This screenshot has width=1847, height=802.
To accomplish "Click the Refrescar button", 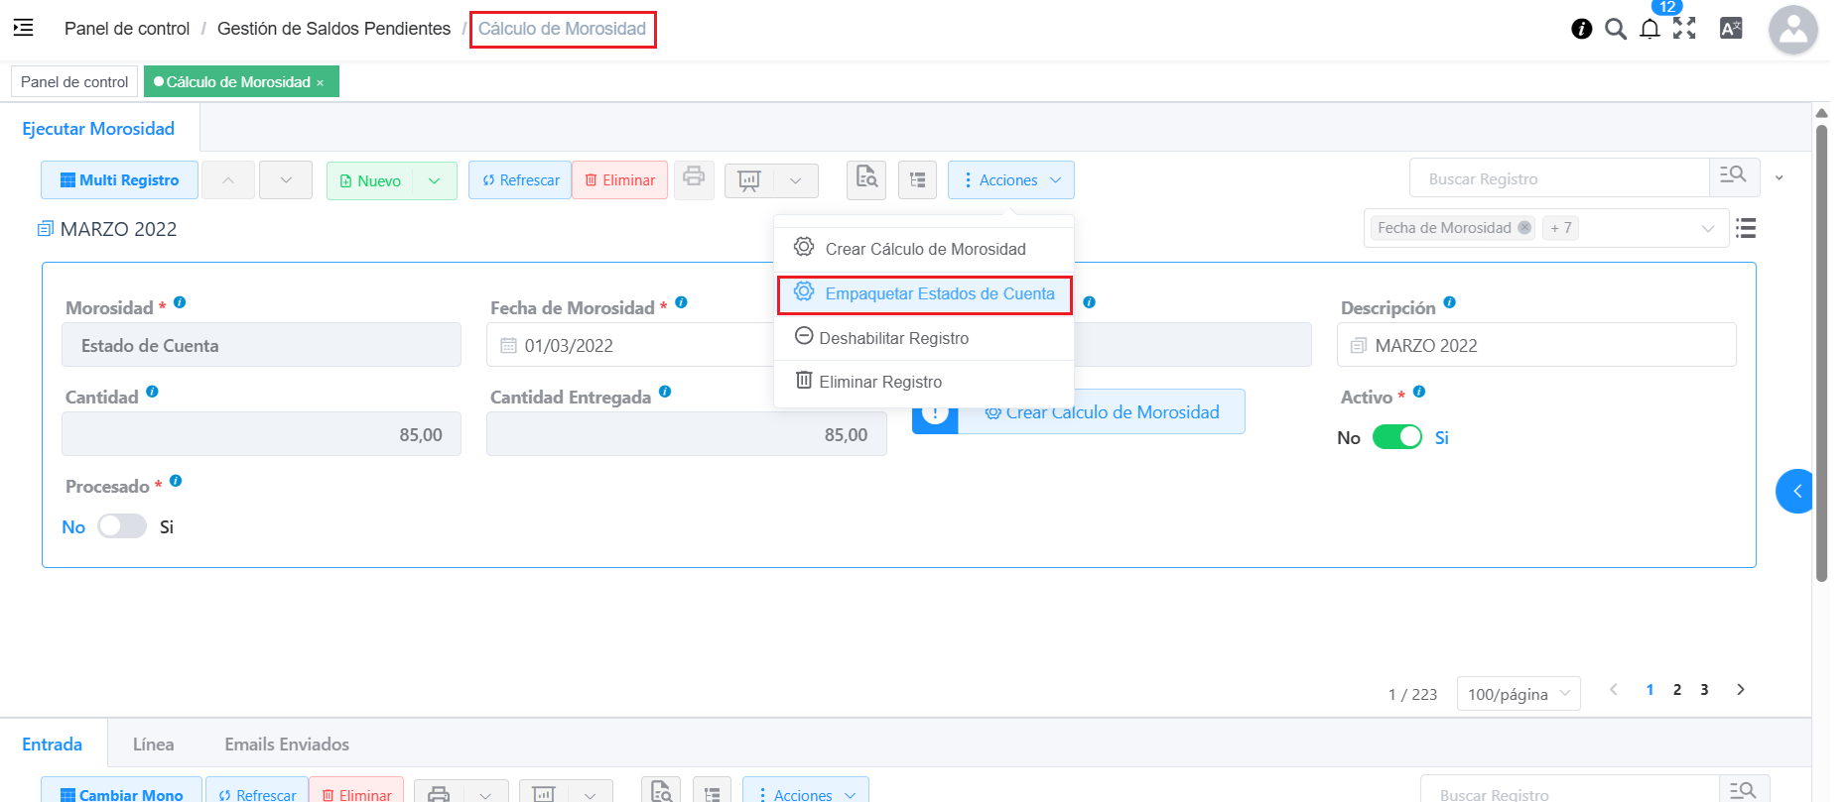I will click(x=520, y=180).
